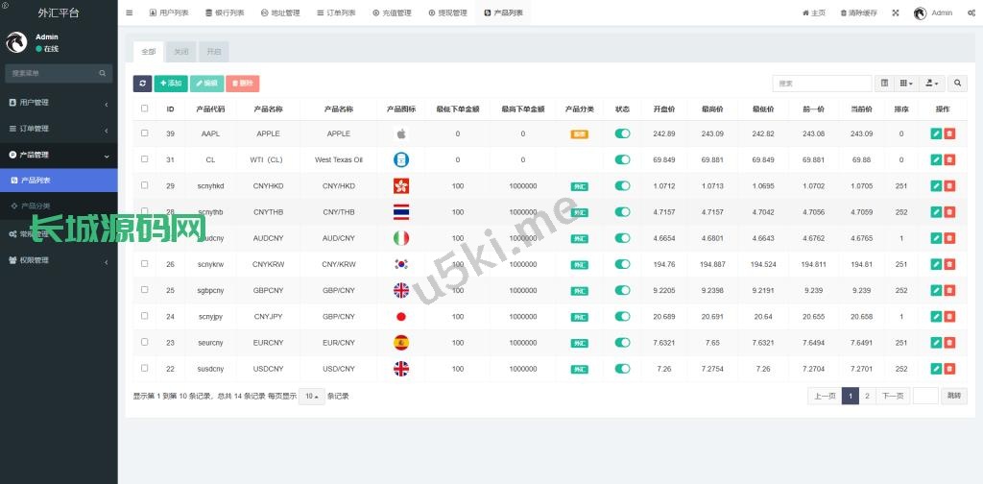
Task: Open the settings gears icon at top right
Action: [971, 13]
